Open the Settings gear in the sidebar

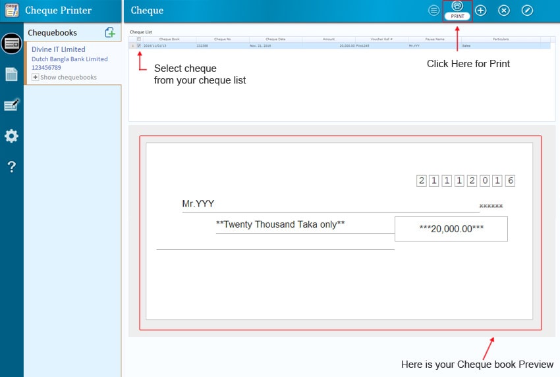coord(11,136)
